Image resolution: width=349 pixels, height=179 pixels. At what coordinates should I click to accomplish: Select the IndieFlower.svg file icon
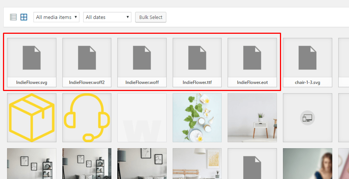click(32, 58)
